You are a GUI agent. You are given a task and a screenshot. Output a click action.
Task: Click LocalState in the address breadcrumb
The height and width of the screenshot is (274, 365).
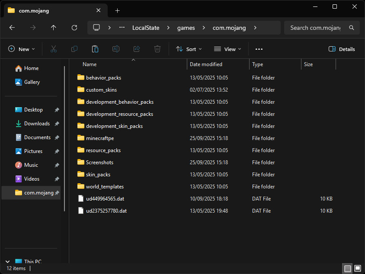[x=145, y=28]
